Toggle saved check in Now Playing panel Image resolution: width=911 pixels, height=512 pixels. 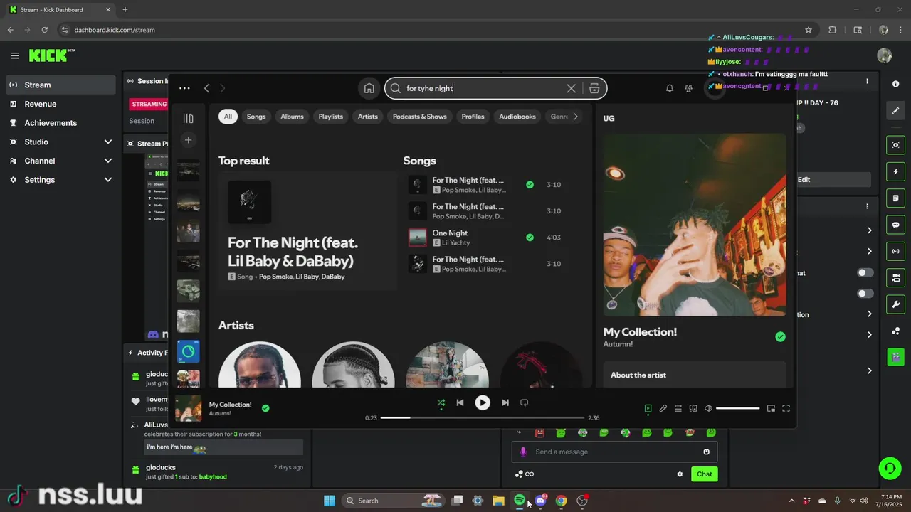780,337
